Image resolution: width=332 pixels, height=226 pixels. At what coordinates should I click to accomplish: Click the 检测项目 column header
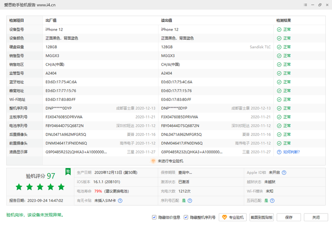tap(17, 21)
